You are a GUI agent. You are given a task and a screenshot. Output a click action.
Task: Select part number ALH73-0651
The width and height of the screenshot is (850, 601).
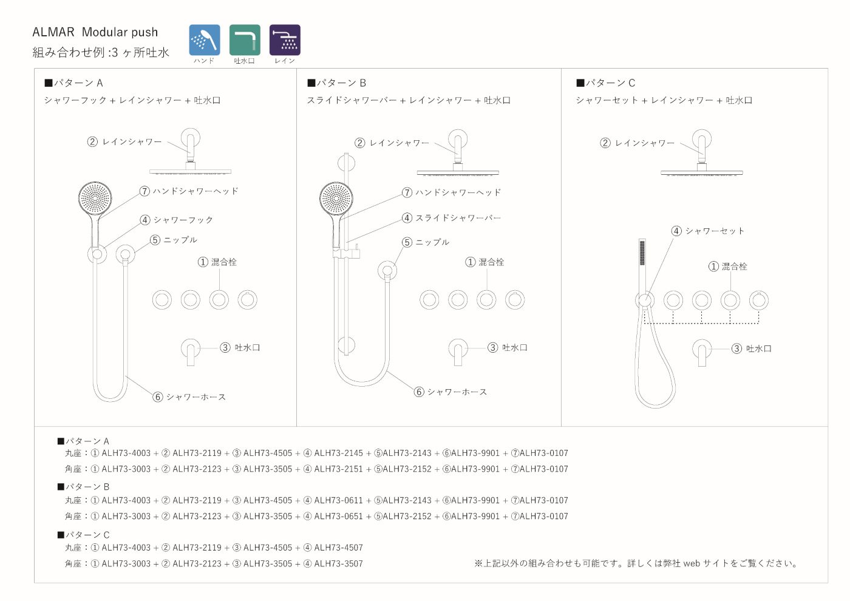(339, 516)
